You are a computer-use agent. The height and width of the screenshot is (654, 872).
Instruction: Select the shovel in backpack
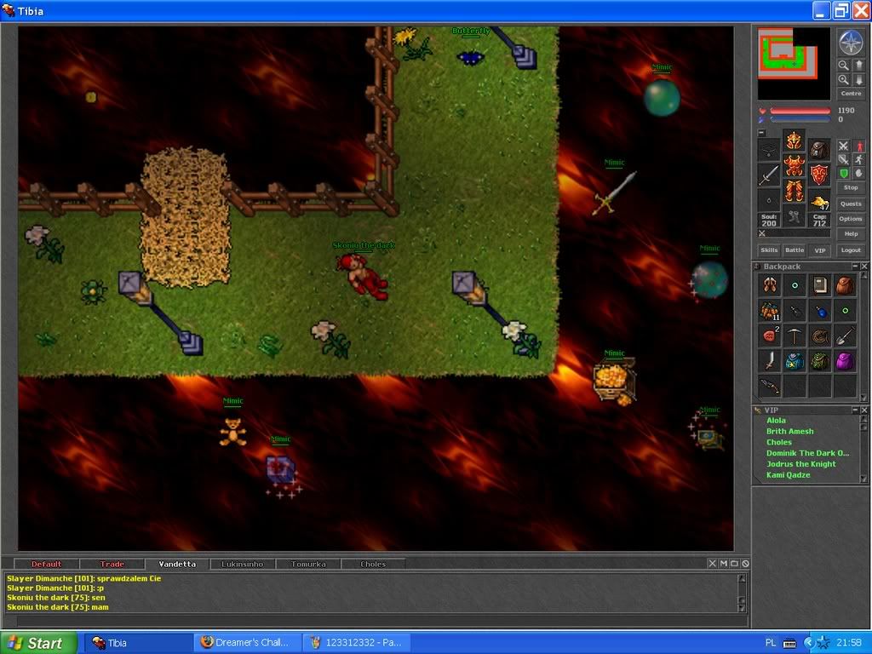(845, 336)
